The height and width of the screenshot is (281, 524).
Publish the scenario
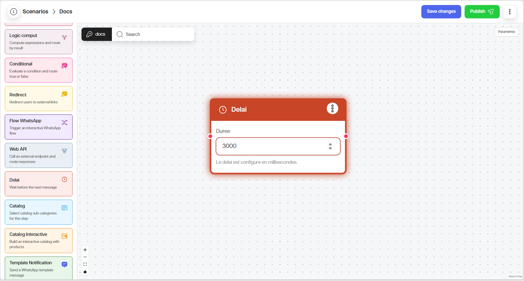482,12
